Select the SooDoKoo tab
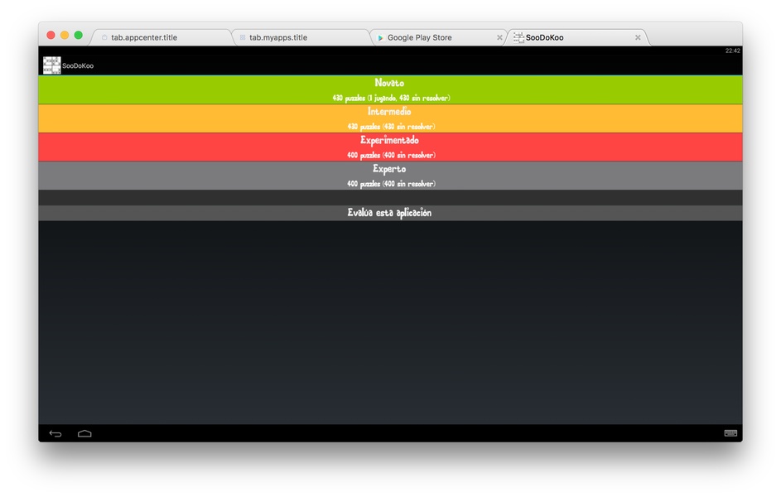Viewport: 781px width, 497px height. 576,37
